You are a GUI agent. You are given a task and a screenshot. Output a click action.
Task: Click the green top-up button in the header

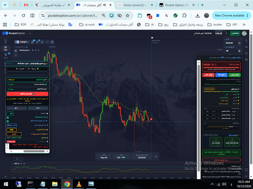click(x=235, y=33)
